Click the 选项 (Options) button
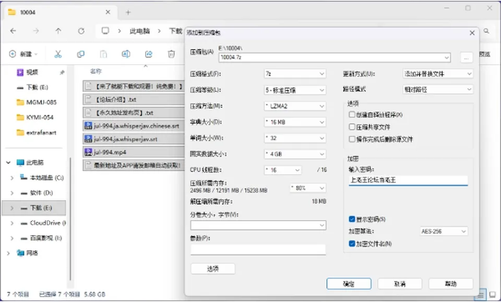Image resolution: width=501 pixels, height=302 pixels. pos(213,269)
